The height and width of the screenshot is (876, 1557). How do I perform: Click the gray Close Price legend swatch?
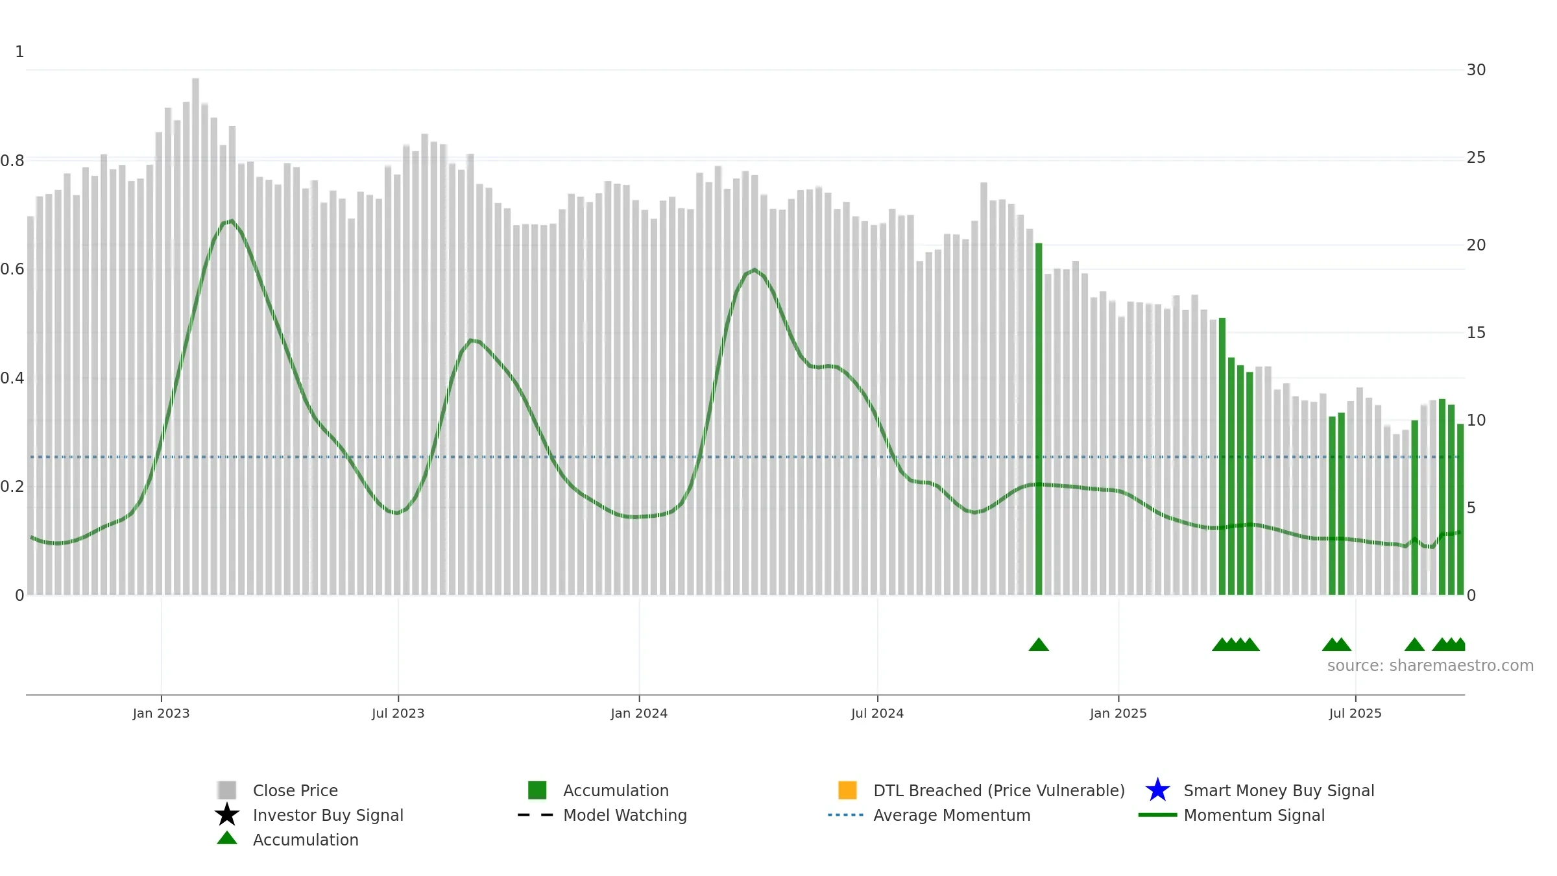[227, 790]
